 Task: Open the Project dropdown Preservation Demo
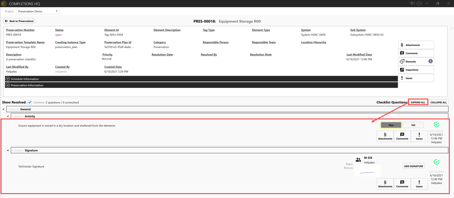[38, 11]
